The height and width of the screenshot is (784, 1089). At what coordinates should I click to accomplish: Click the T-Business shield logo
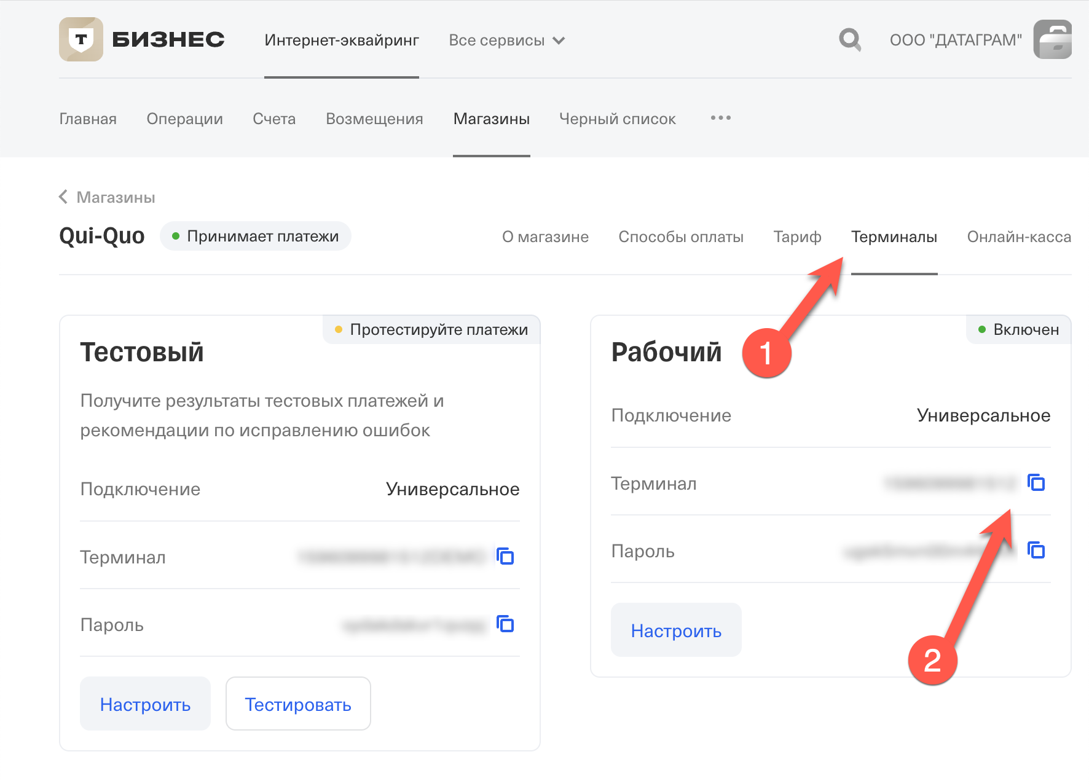[81, 39]
